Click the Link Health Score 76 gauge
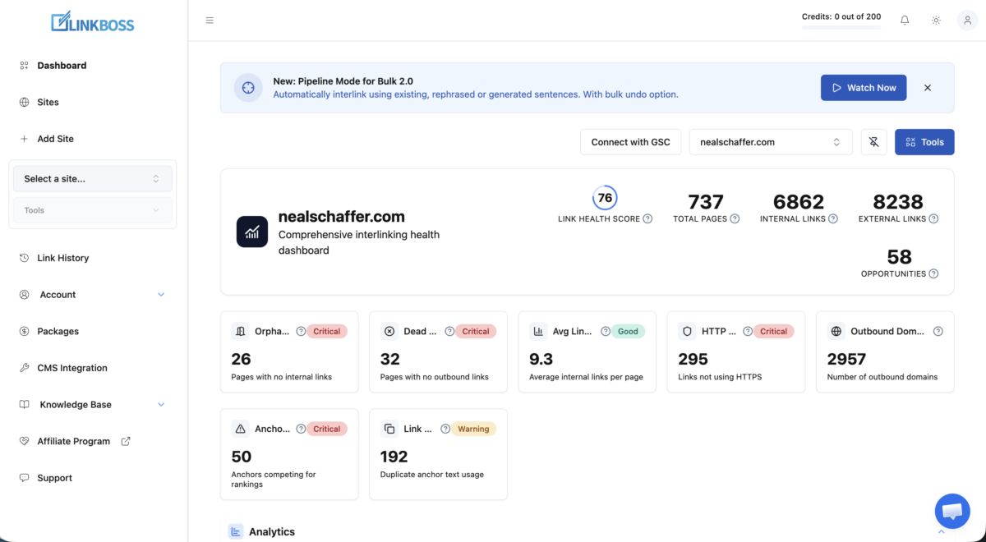This screenshot has height=542, width=986. coord(605,198)
